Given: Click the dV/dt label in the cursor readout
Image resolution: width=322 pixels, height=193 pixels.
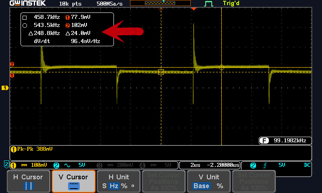Looking at the screenshot, I should click(42, 41).
